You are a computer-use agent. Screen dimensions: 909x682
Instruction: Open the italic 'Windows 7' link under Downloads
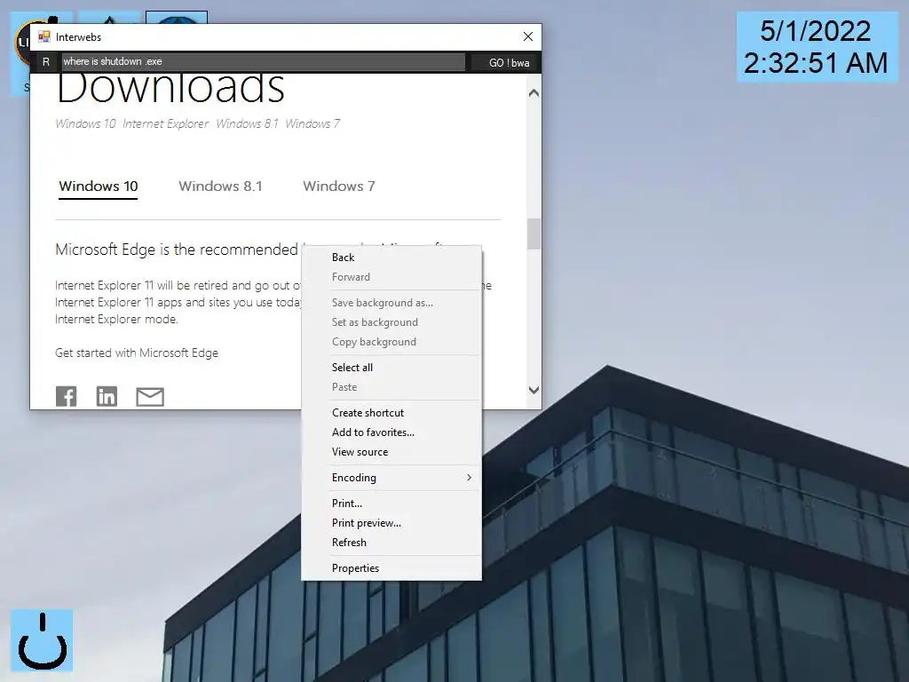point(312,123)
